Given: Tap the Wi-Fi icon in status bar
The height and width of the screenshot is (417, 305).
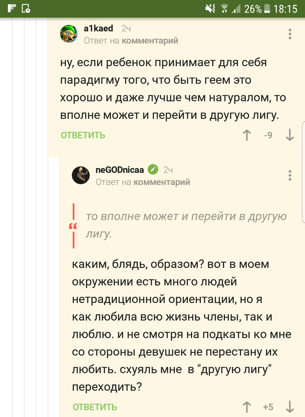Looking at the screenshot, I should click(x=224, y=9).
